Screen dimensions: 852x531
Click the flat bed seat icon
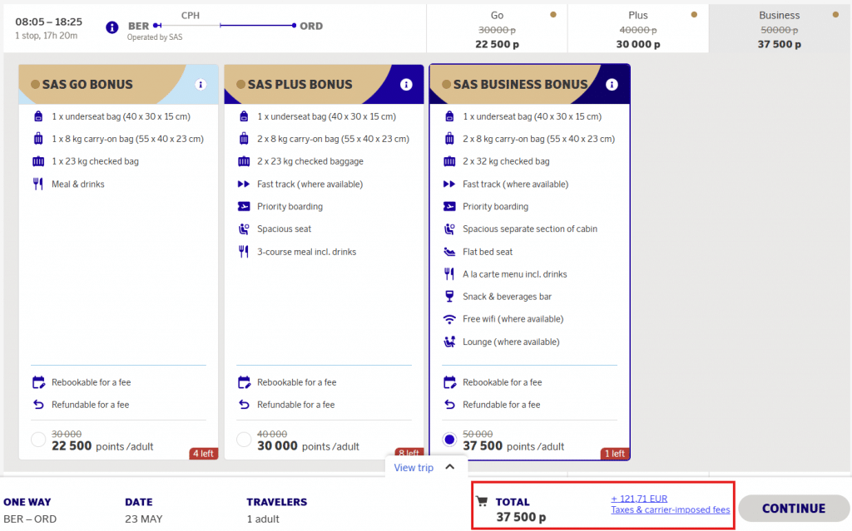pos(449,252)
